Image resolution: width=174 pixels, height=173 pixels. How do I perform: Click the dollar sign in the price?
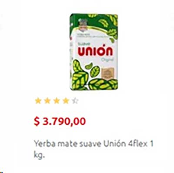pyautogui.click(x=37, y=121)
